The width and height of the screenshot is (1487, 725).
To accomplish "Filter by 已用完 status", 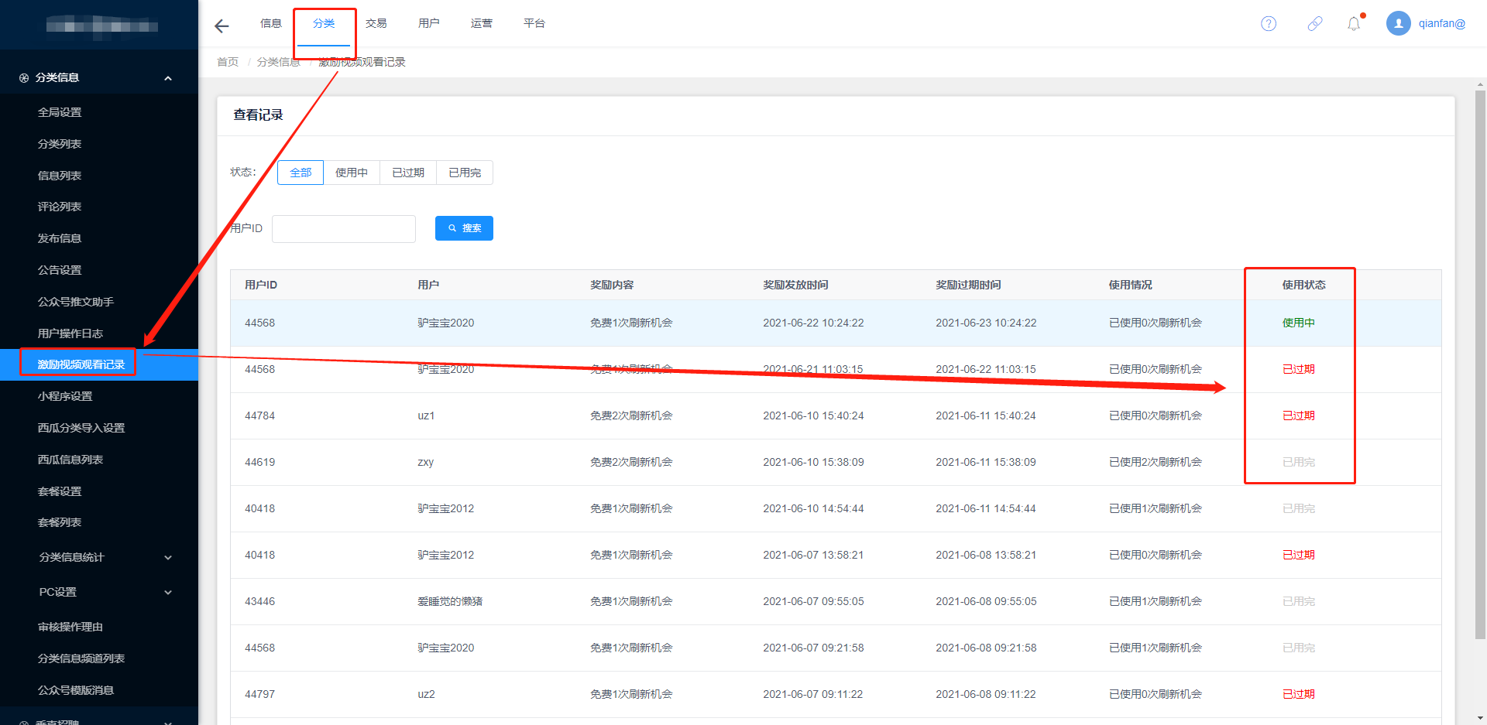I will click(x=465, y=173).
